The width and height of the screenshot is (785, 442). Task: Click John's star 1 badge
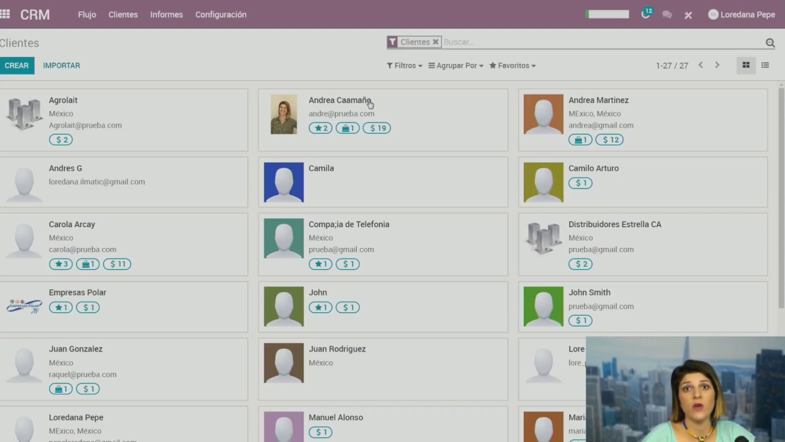click(321, 308)
